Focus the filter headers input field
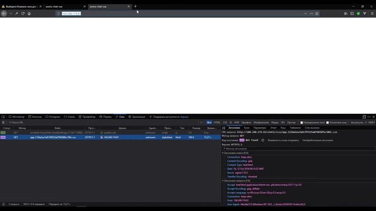This screenshot has width=376, height=211. pyautogui.click(x=298, y=148)
